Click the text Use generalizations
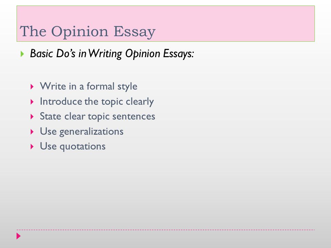Screen dimensions: 331x248 click(x=81, y=132)
